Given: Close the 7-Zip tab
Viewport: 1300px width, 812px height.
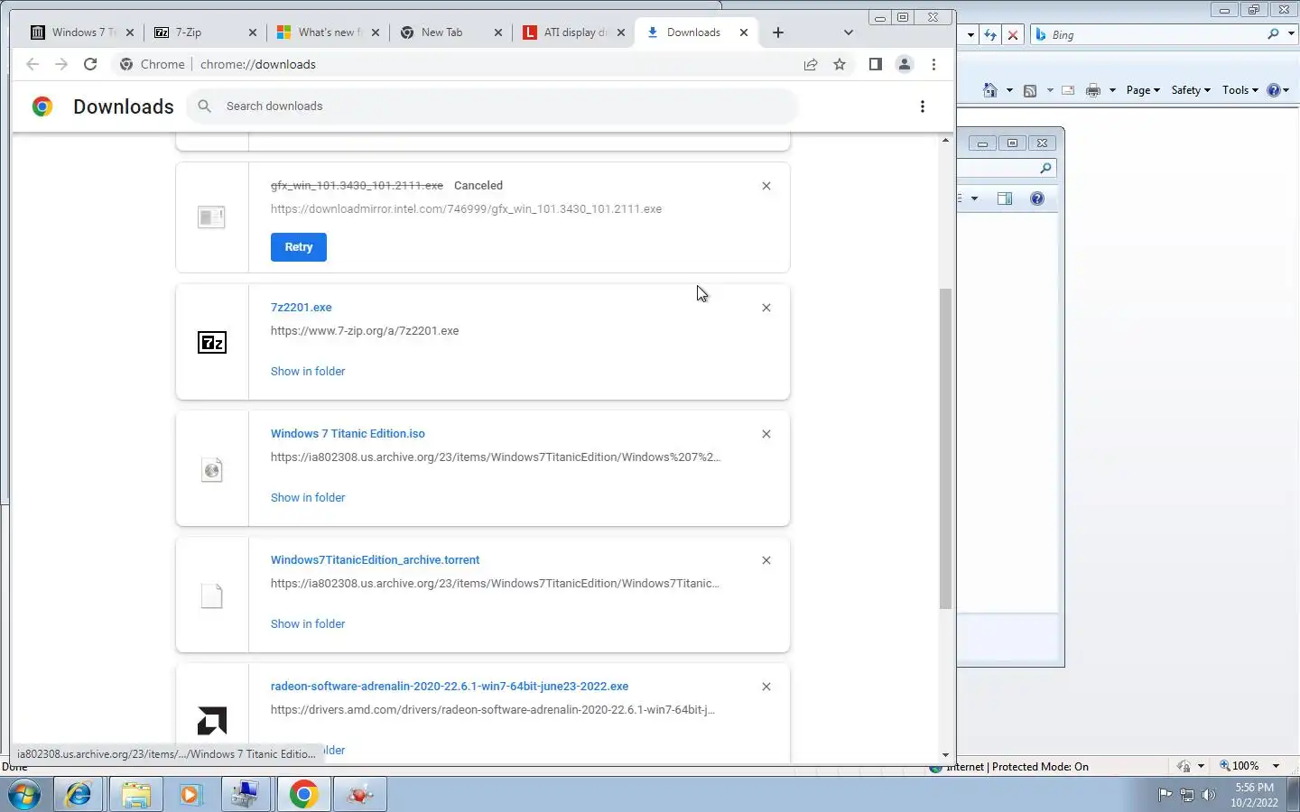Looking at the screenshot, I should coord(253,32).
